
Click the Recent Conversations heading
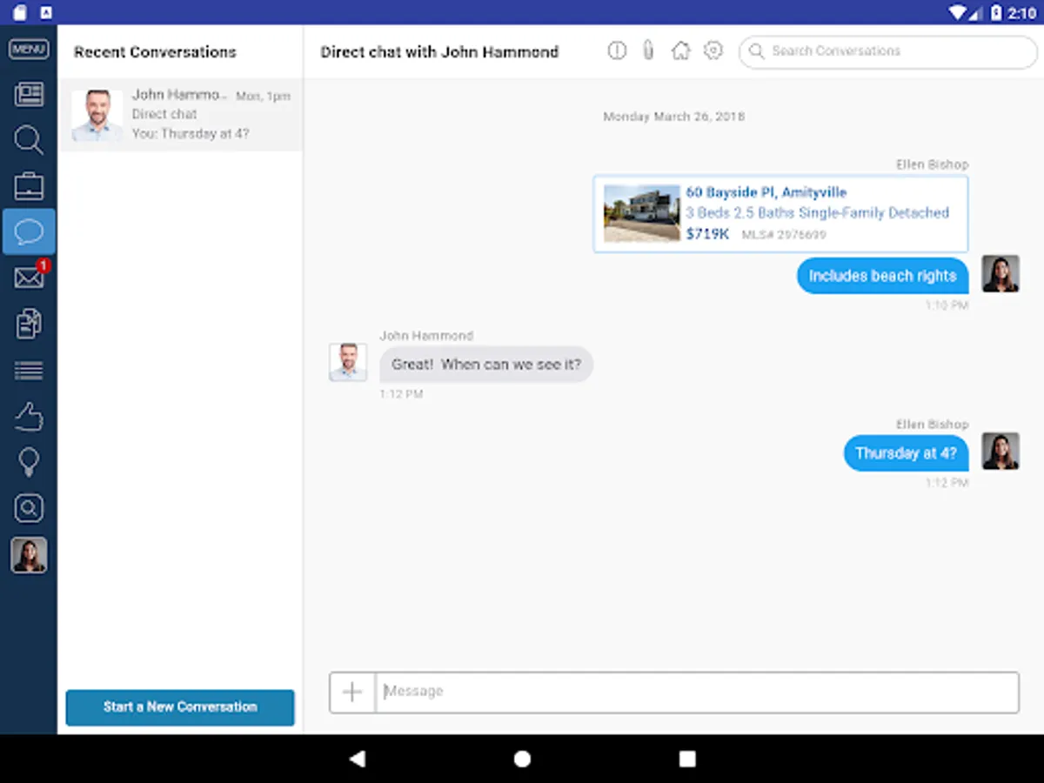(155, 52)
